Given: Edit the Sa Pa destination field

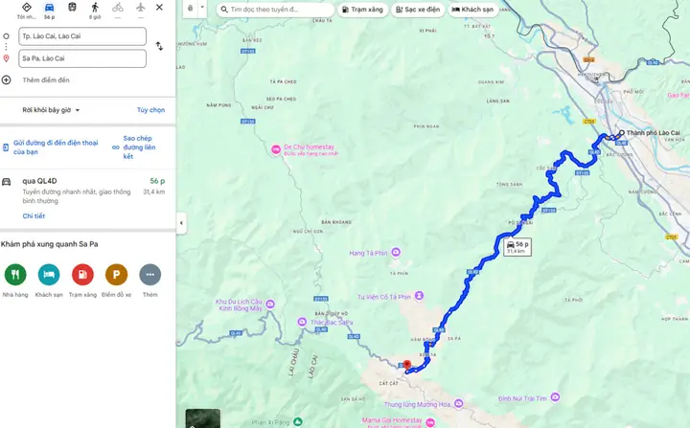Looking at the screenshot, I should (82, 58).
